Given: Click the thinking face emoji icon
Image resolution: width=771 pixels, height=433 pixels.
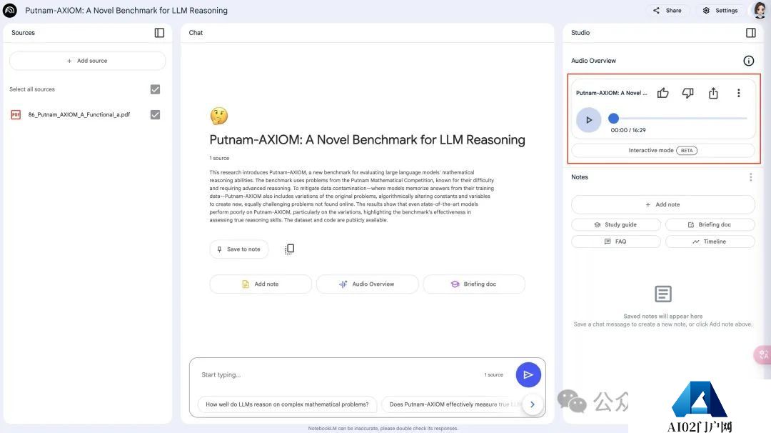Looking at the screenshot, I should [x=219, y=116].
